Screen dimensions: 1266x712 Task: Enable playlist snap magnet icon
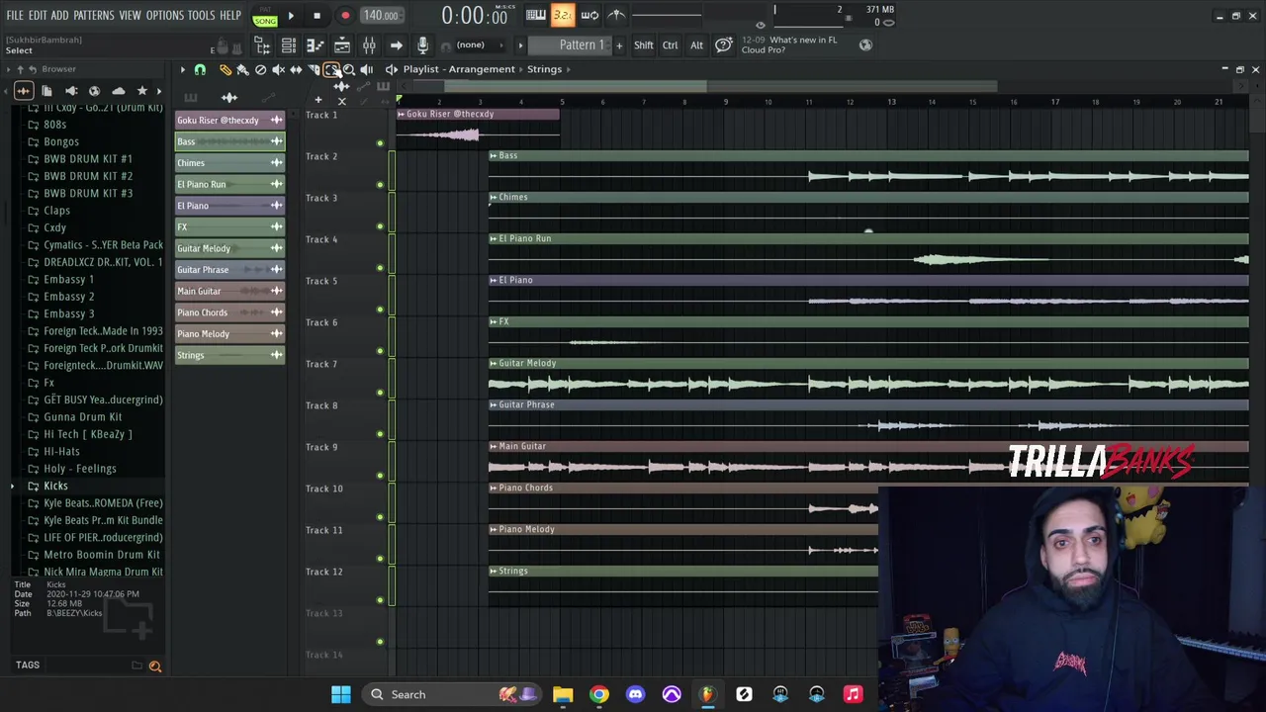point(200,69)
